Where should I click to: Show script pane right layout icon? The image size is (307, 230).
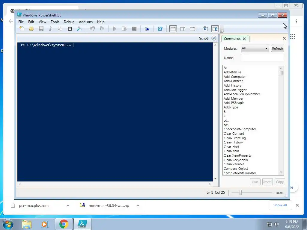183,29
